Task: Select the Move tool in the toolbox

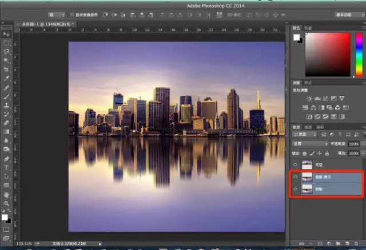Action: (6, 35)
